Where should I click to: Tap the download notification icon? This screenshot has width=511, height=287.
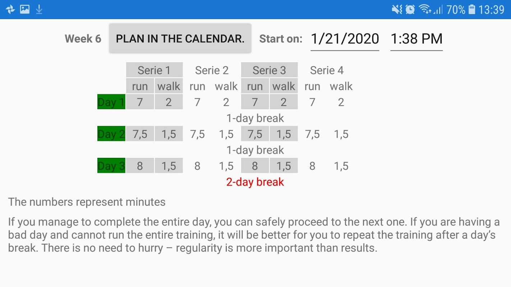point(39,9)
